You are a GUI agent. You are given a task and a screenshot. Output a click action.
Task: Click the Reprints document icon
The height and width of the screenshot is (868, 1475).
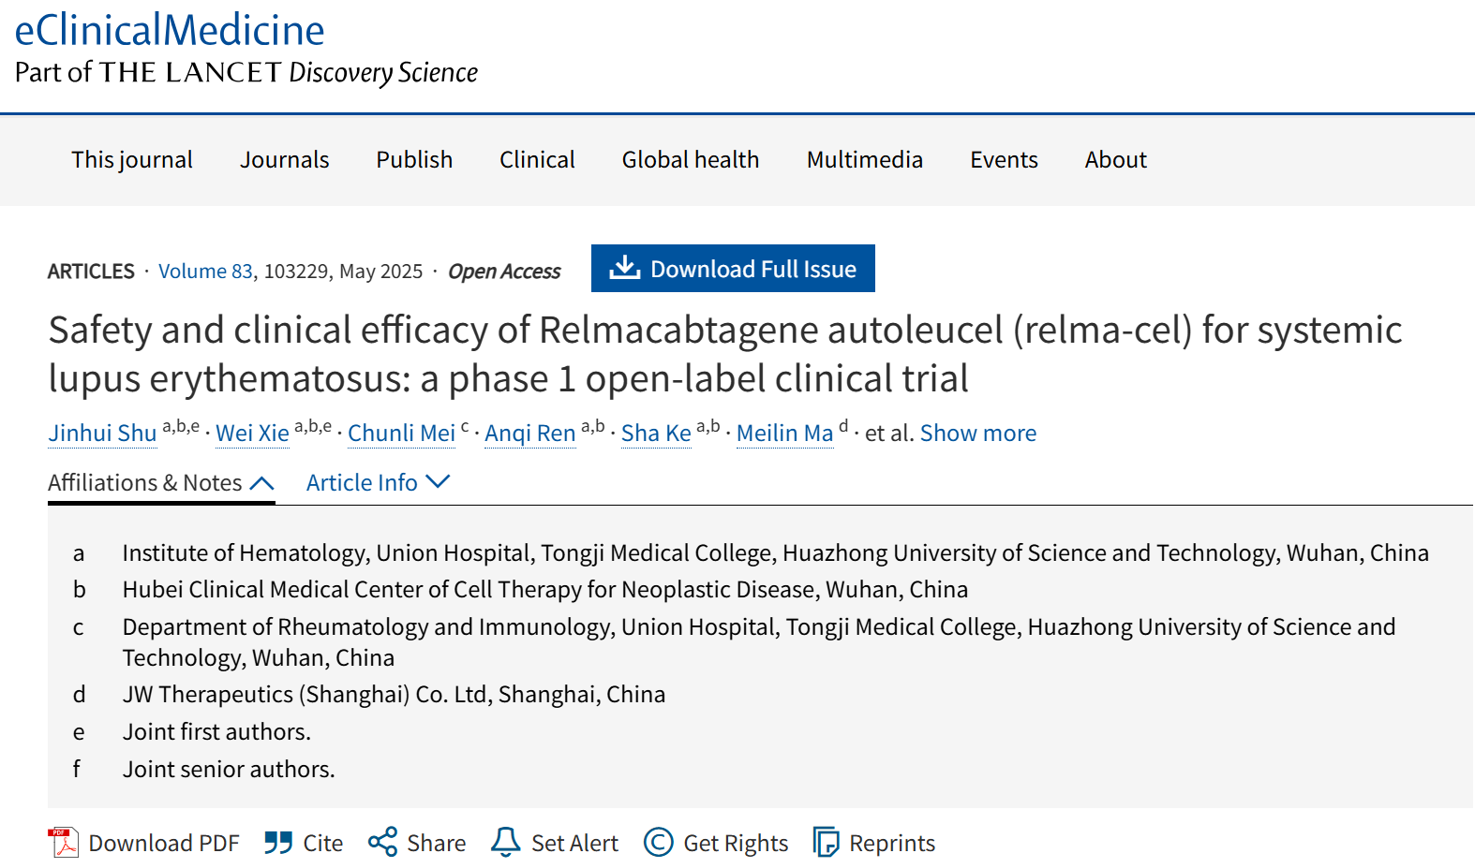[826, 843]
